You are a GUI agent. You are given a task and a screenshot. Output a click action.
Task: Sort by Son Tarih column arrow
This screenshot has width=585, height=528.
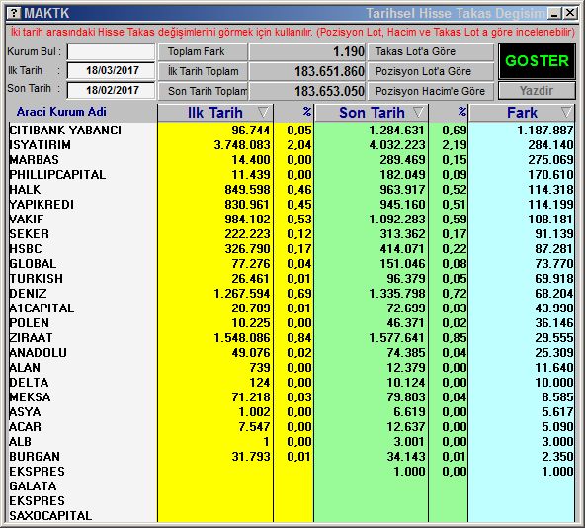coord(419,112)
